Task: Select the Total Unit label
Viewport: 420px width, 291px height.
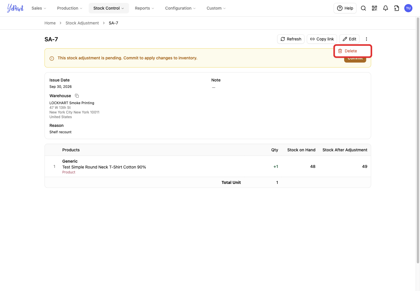Action: coord(231,182)
